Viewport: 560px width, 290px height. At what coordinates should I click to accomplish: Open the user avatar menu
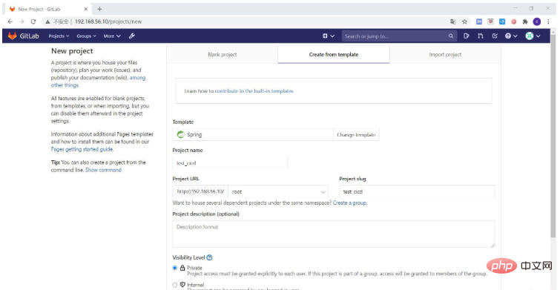point(533,36)
